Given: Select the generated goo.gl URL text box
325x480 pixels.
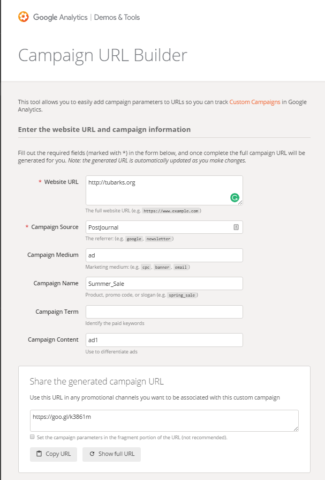Looking at the screenshot, I should click(164, 420).
